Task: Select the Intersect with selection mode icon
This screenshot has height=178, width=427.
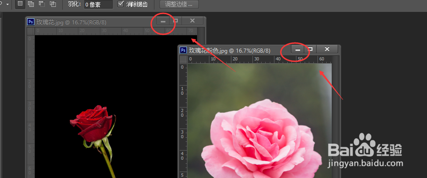Action: pyautogui.click(x=53, y=4)
